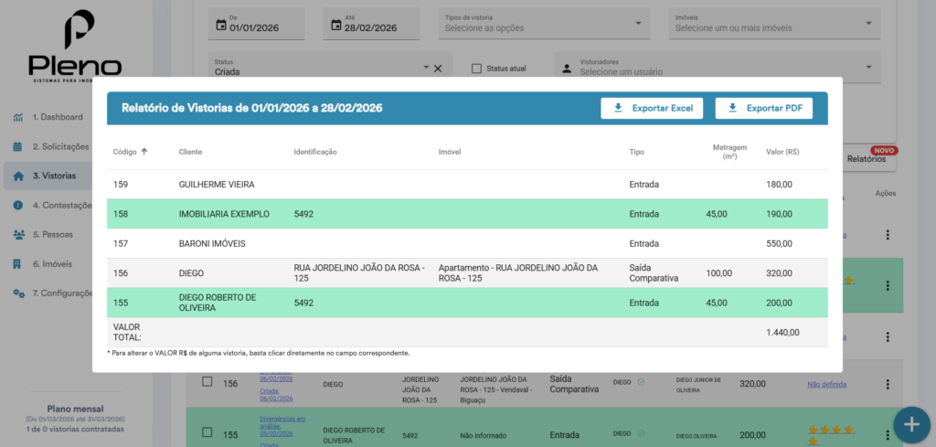Toggle the Status atual checkbox
Viewport: 936px width, 447px height.
[x=476, y=69]
